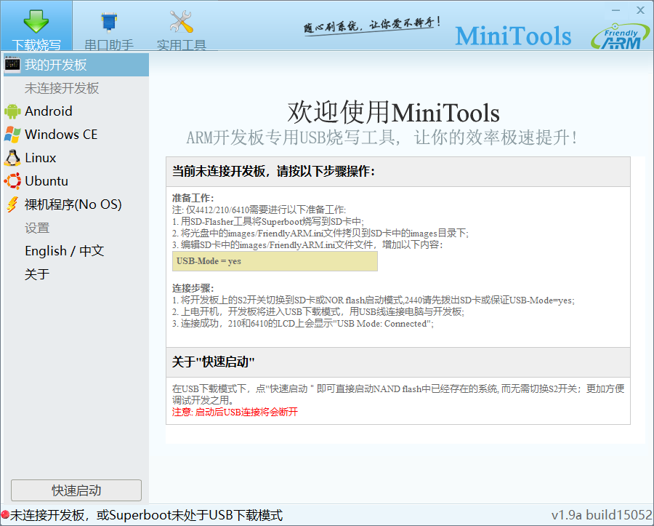Click the USB-Mode = yes highlighted box
This screenshot has height=526, width=654.
(x=275, y=261)
